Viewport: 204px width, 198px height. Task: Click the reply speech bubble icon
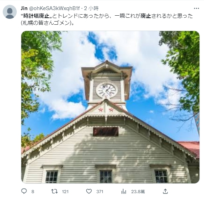point(24,191)
